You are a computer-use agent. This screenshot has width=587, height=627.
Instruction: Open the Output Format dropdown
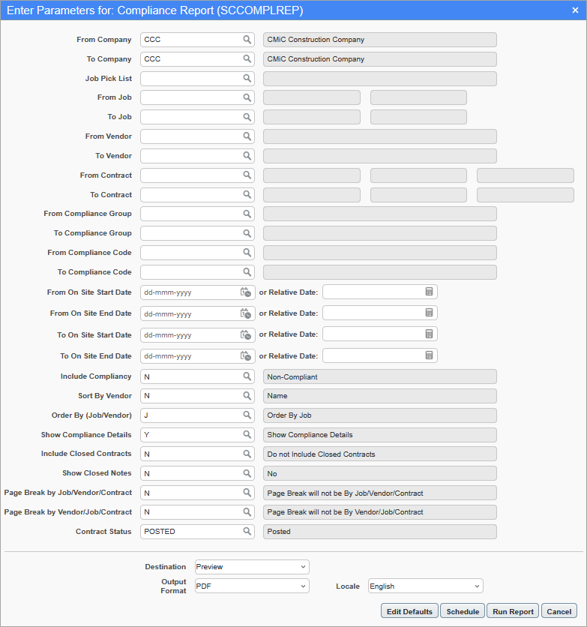pos(251,585)
